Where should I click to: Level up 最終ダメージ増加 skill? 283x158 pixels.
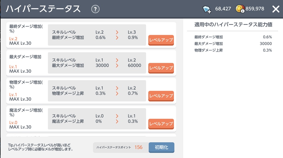[x=161, y=40]
